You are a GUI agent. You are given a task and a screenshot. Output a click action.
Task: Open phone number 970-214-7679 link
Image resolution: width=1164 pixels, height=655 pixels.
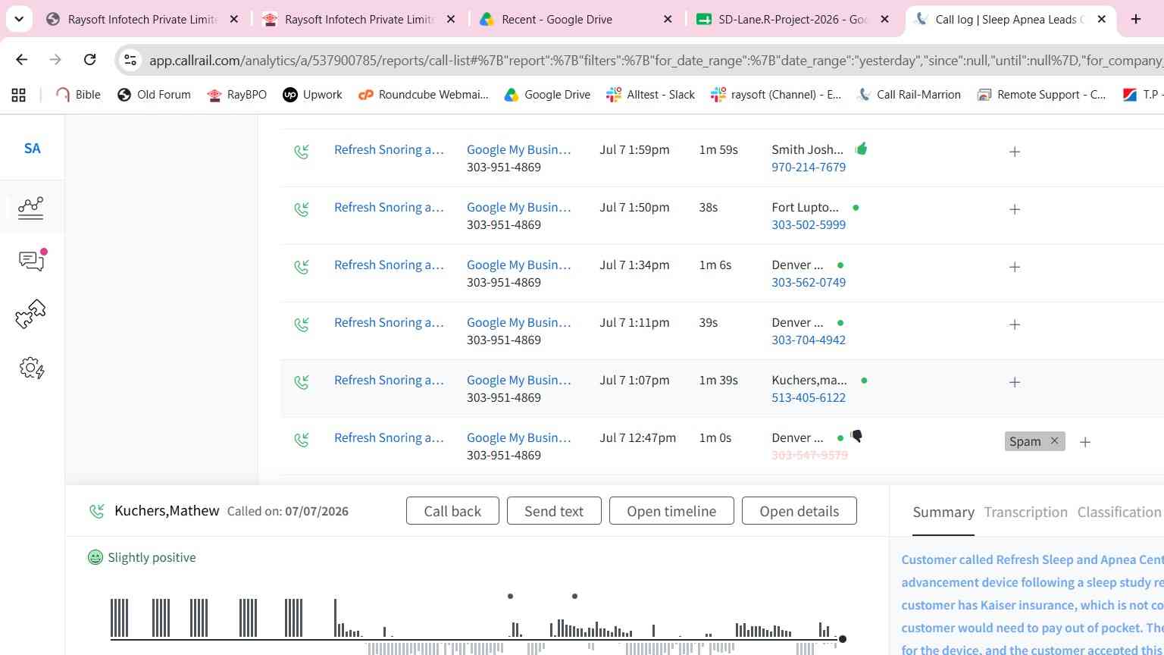tap(809, 167)
